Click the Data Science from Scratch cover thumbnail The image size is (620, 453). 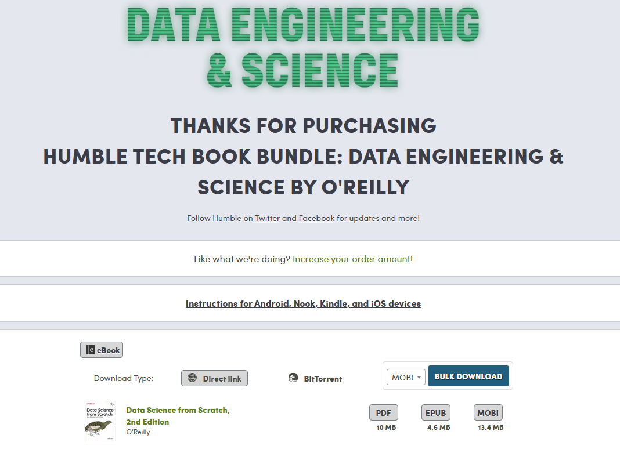100,421
